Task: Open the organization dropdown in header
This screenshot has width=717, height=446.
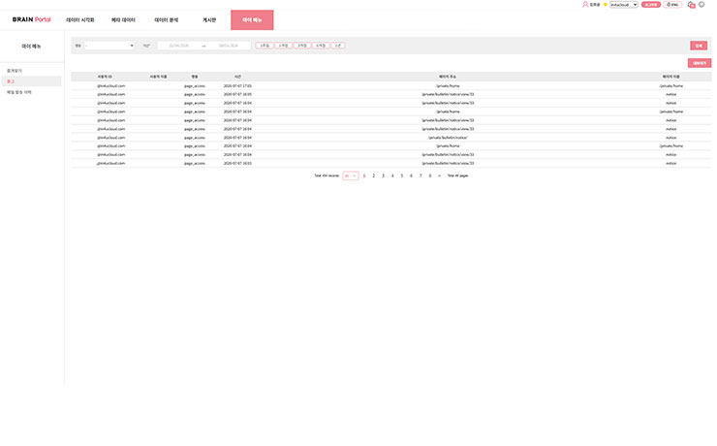Action: 623,5
